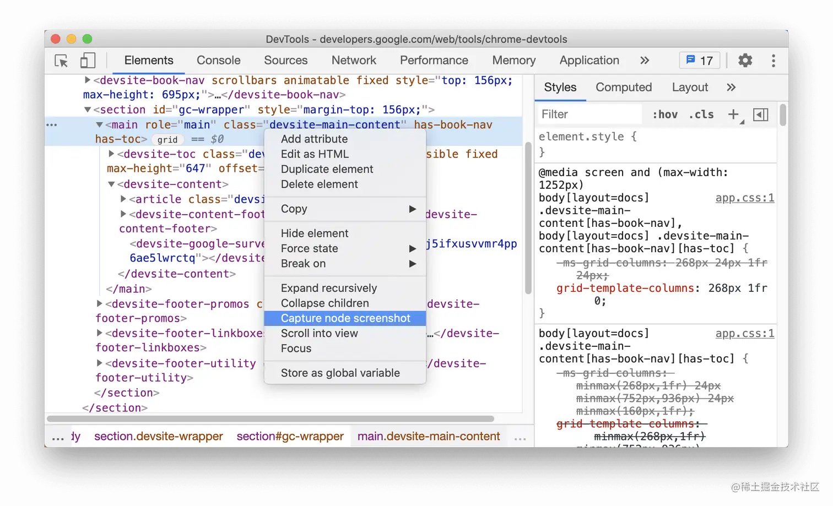
Task: Select the Computed pane tab
Action: tap(624, 87)
